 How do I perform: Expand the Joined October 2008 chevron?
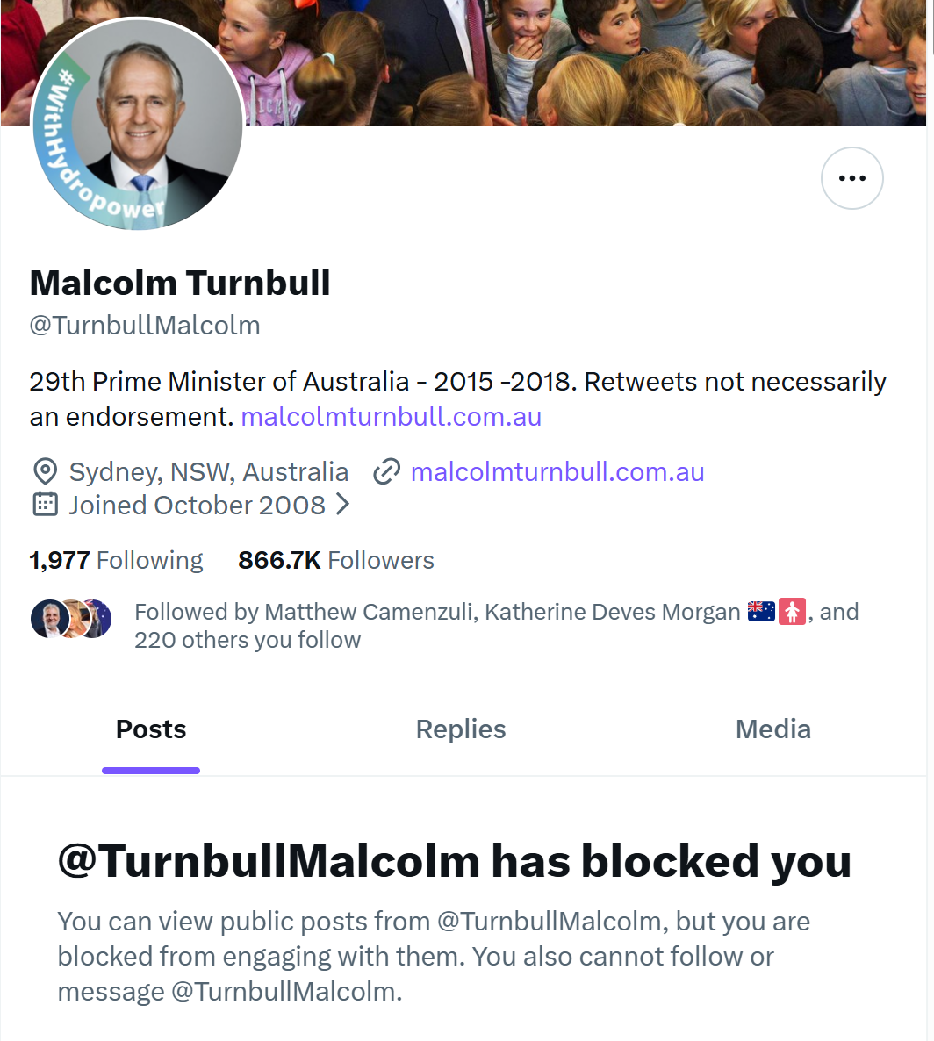pyautogui.click(x=343, y=505)
